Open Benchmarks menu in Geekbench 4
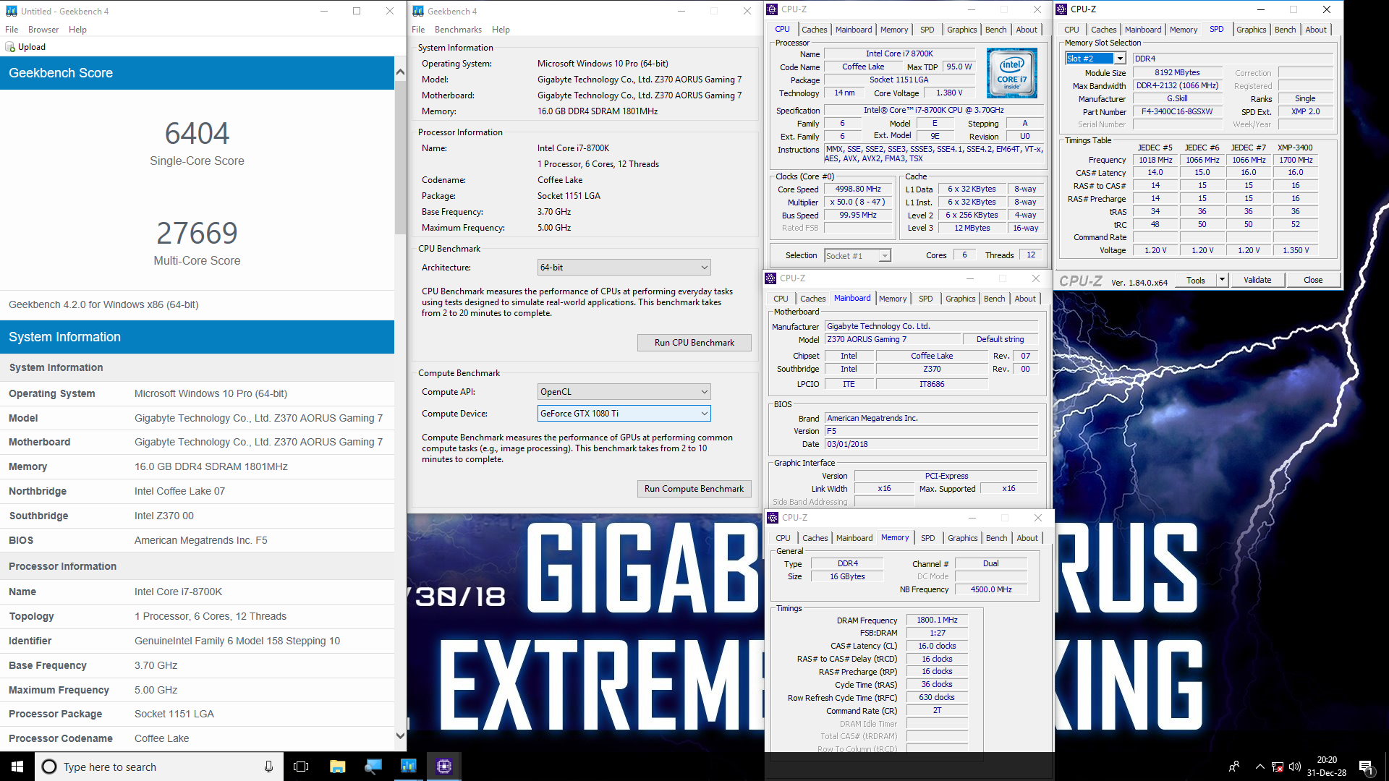Viewport: 1389px width, 781px height. [458, 30]
